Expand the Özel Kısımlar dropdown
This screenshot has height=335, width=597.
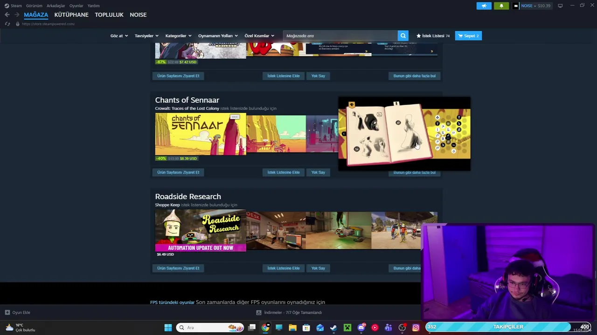(259, 36)
